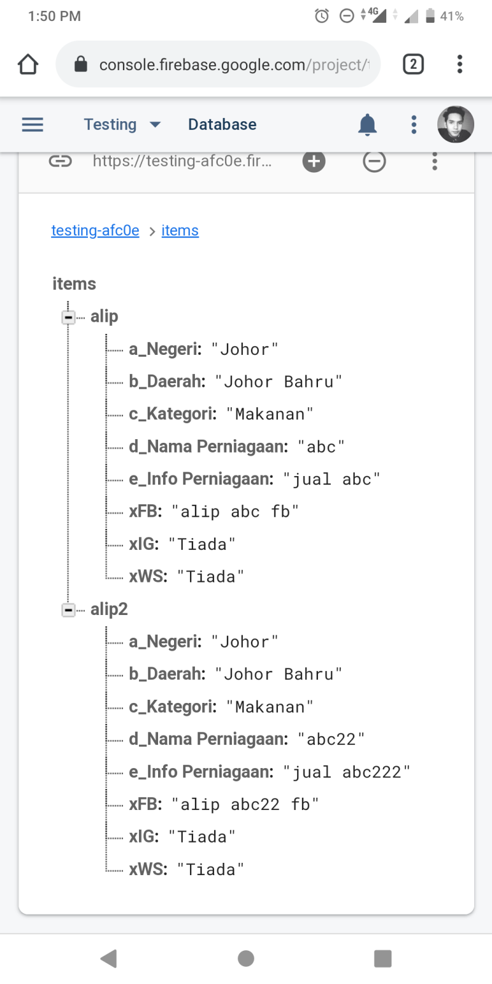Follow the items breadcrumb link
Viewport: 492px width, 984px height.
pos(180,231)
